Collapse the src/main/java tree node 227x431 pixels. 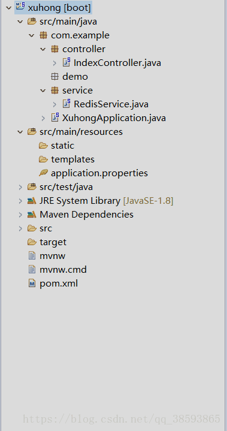click(x=20, y=22)
